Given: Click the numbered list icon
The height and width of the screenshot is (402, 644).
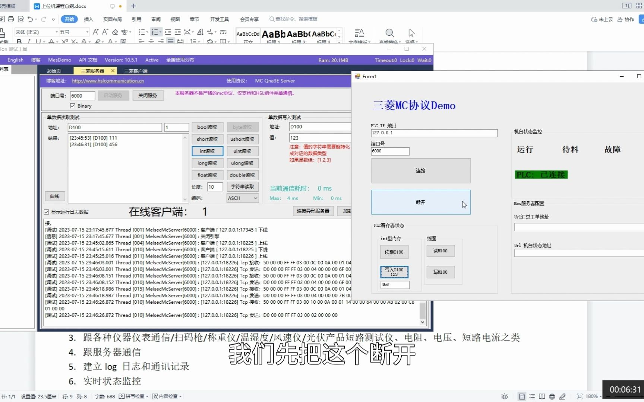Looking at the screenshot, I should tap(154, 32).
